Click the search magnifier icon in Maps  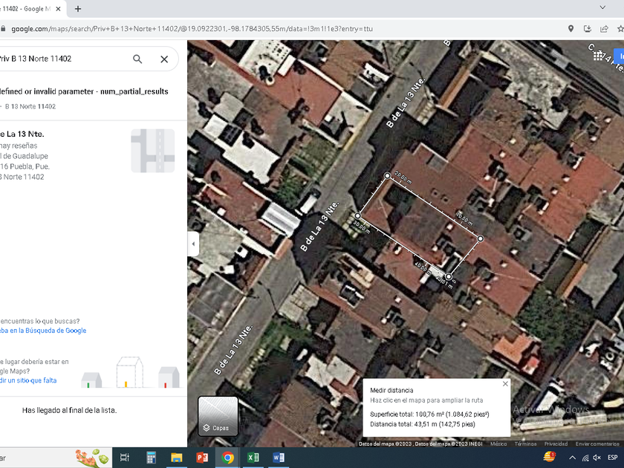(137, 59)
